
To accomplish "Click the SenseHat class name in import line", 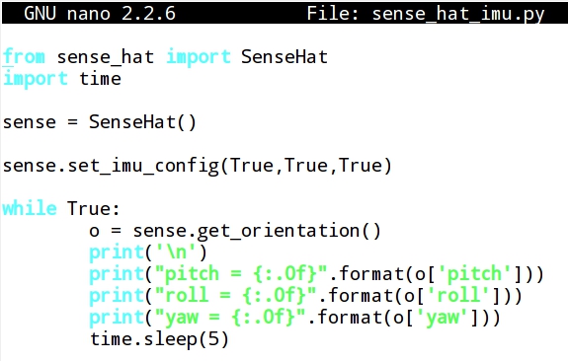I will (x=284, y=57).
